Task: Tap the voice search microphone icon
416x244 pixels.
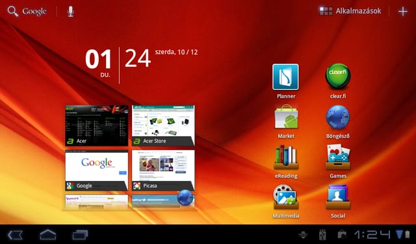Action: pos(70,12)
